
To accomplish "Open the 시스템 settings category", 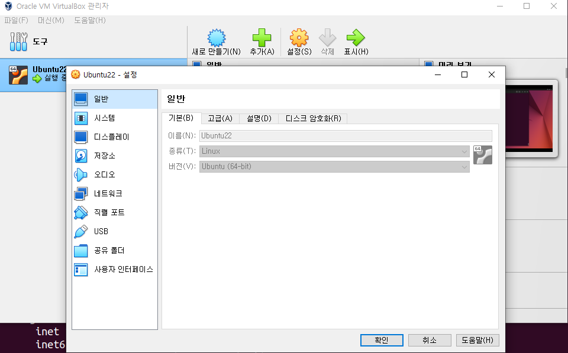I will 114,118.
